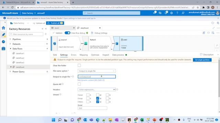Viewport: 220px width, 123px height.
Task: Open the Home hub icon
Action: click(x=3, y=28)
